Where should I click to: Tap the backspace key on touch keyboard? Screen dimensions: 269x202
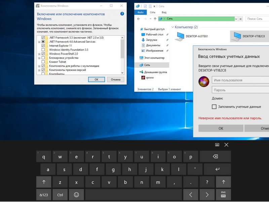(x=215, y=157)
